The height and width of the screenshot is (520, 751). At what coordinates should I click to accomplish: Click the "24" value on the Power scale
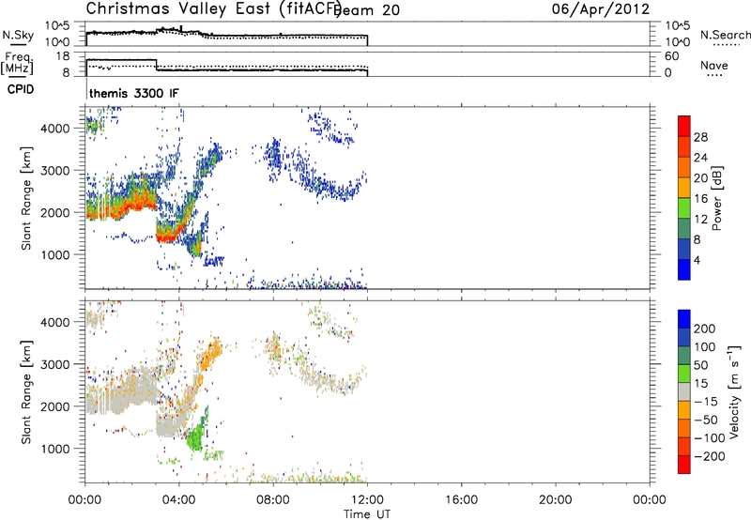click(700, 158)
